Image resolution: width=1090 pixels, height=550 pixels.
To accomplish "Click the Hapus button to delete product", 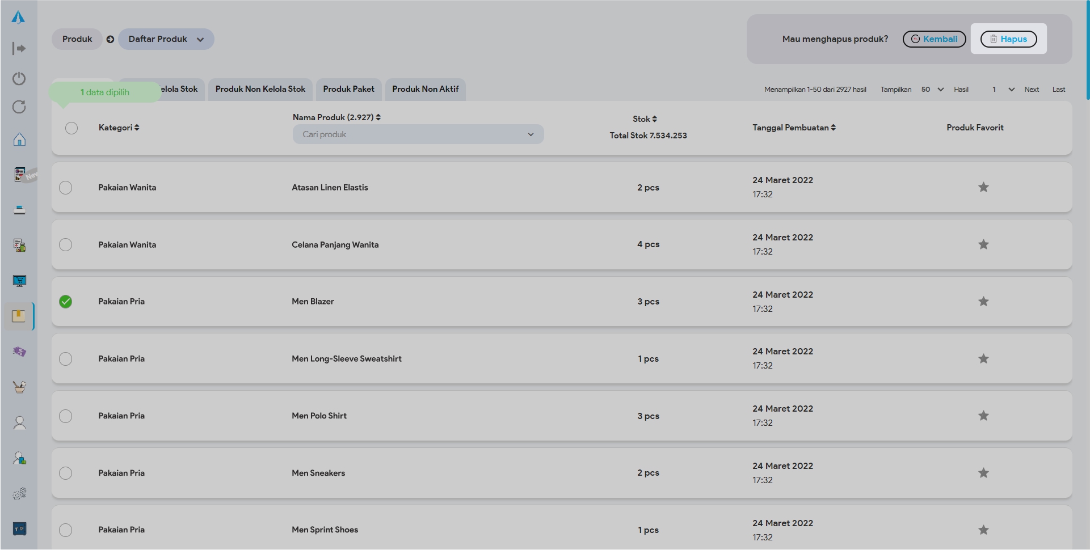I will pos(1008,39).
